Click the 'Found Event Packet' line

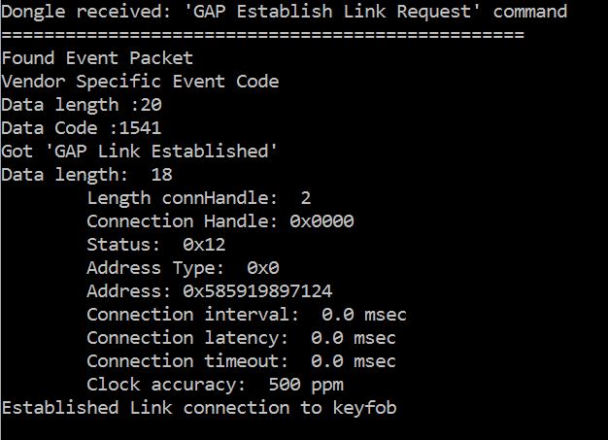[97, 58]
